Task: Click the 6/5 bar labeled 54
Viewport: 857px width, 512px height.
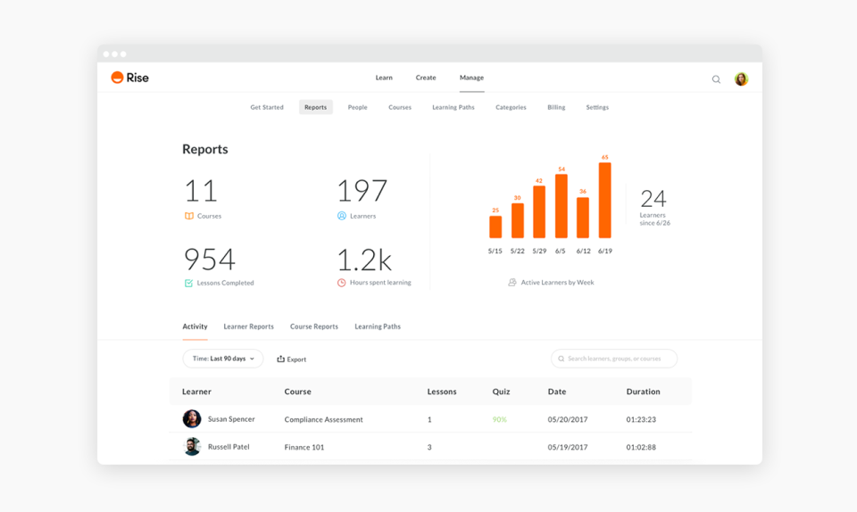Action: (x=562, y=206)
